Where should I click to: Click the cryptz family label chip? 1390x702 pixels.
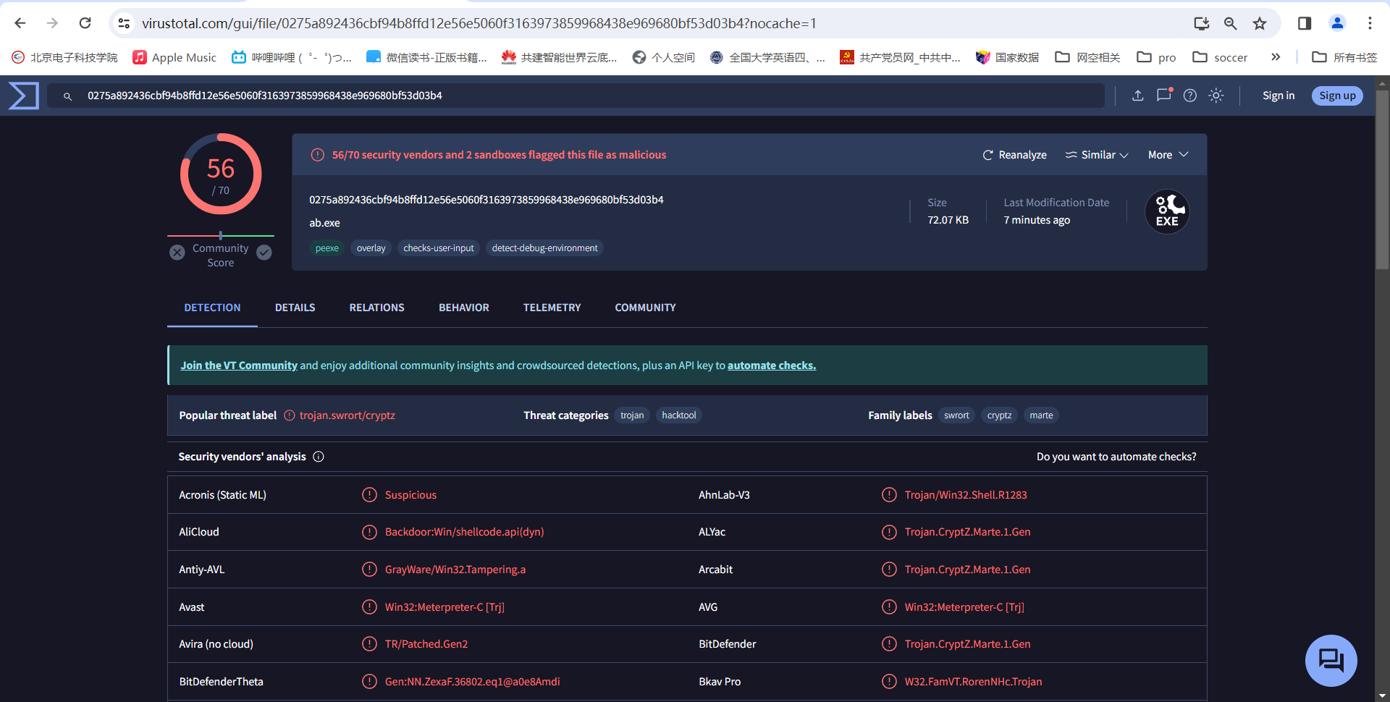1000,415
